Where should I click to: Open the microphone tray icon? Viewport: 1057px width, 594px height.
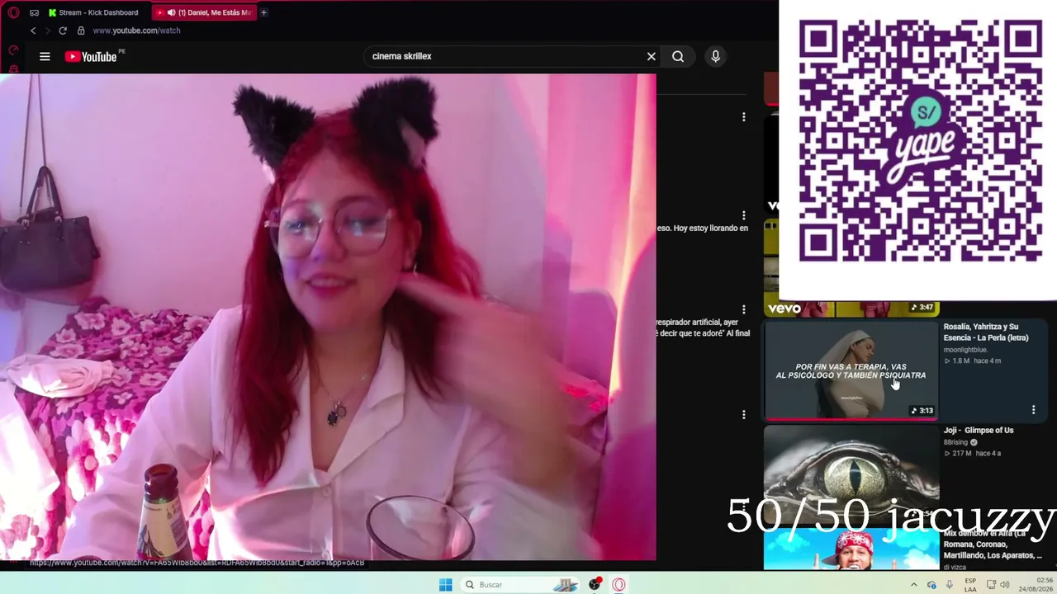pos(950,585)
